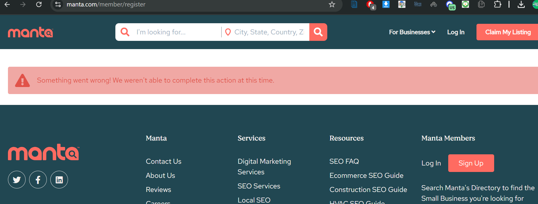Image resolution: width=538 pixels, height=204 pixels.
Task: Open the copy-page cursor extension icon
Action: (481, 4)
